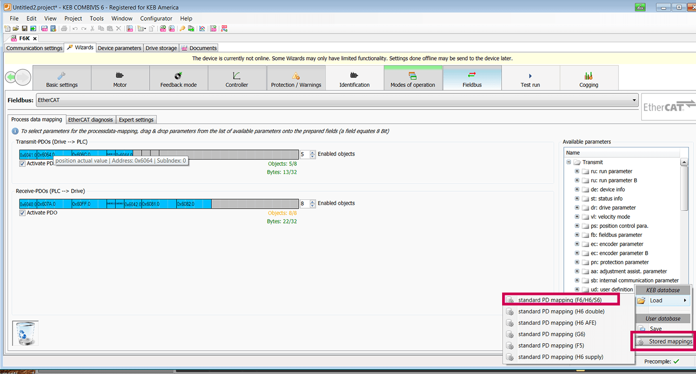Viewport: 696px width, 374px height.
Task: Click the scope chart icon in toolbar
Action: click(x=202, y=28)
